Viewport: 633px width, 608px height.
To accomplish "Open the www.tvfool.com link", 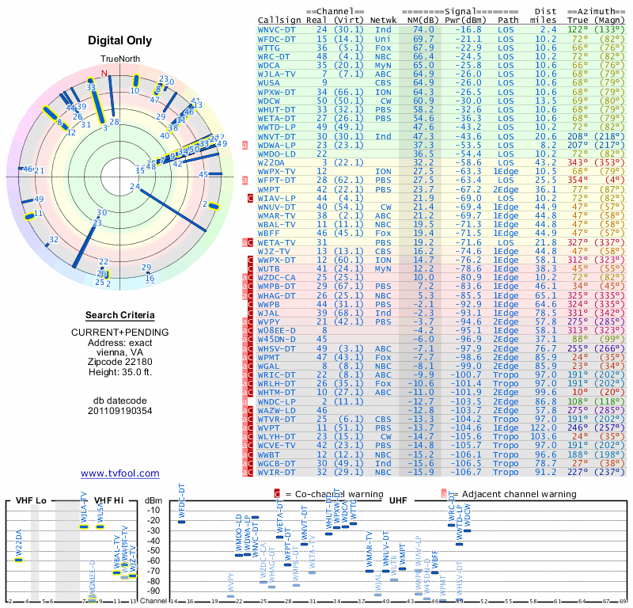I will tap(120, 473).
